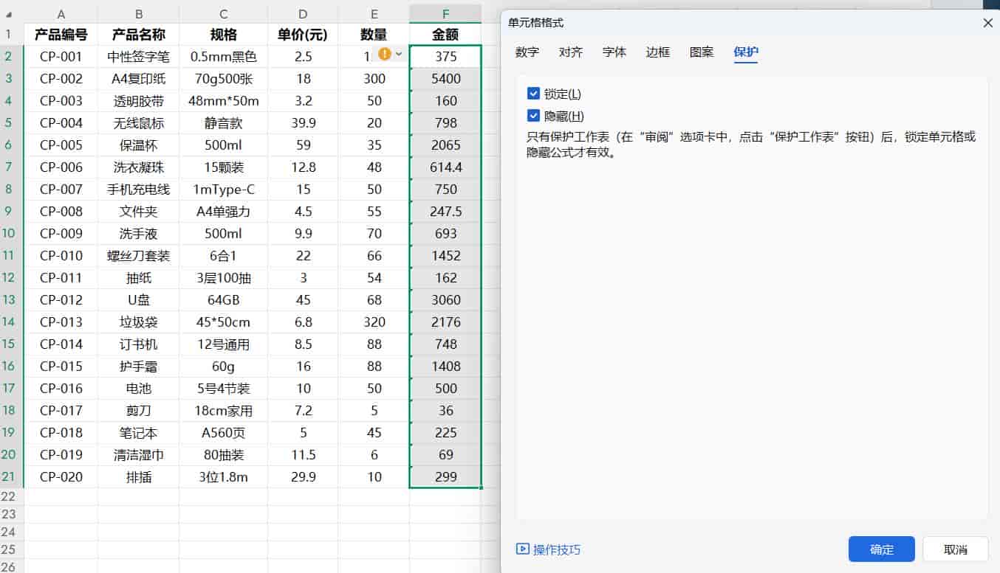Select cell containing 0.5mm黑色

[223, 56]
